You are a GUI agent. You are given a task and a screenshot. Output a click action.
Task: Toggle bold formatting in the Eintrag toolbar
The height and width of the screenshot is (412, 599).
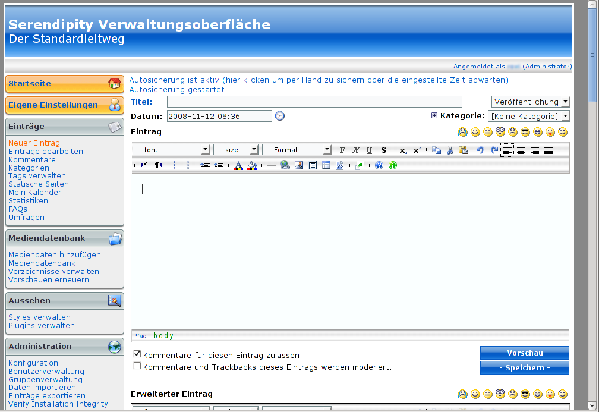[x=342, y=150]
